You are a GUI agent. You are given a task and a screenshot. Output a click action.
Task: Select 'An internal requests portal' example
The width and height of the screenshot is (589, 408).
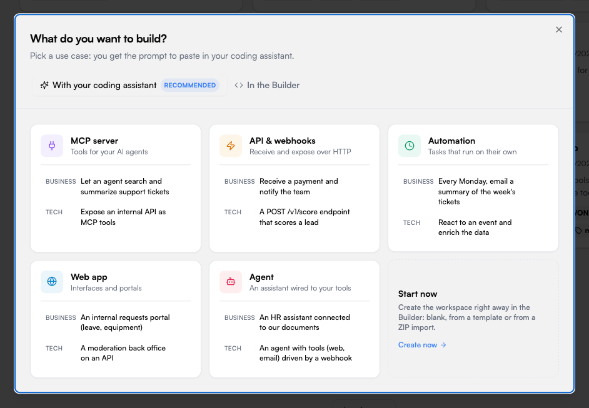[x=125, y=322]
